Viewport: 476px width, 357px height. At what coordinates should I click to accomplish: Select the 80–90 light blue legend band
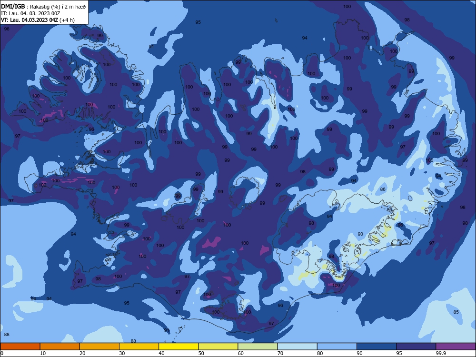[x=337, y=347]
